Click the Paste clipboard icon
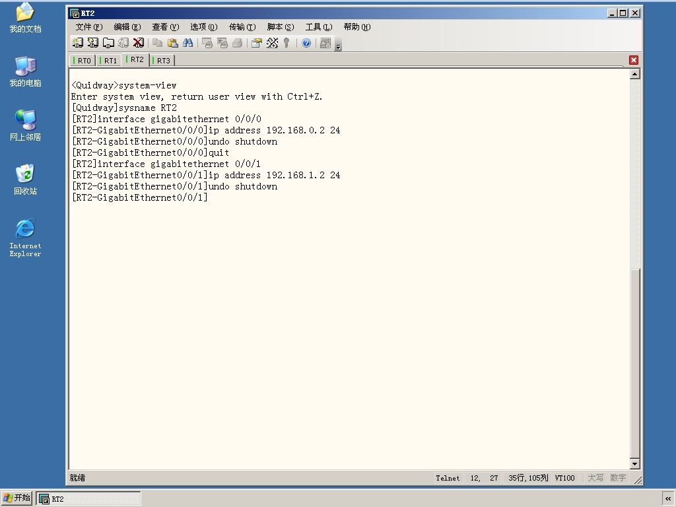The height and width of the screenshot is (507, 676). pos(172,43)
